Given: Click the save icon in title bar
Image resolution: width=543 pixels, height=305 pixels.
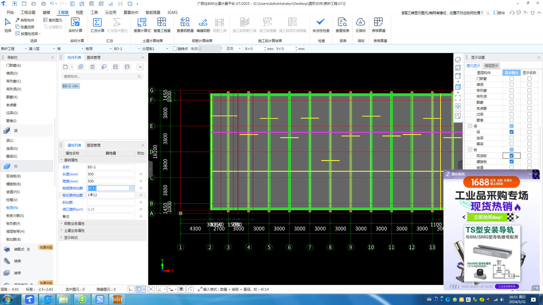Looking at the screenshot, I should pyautogui.click(x=43, y=4).
